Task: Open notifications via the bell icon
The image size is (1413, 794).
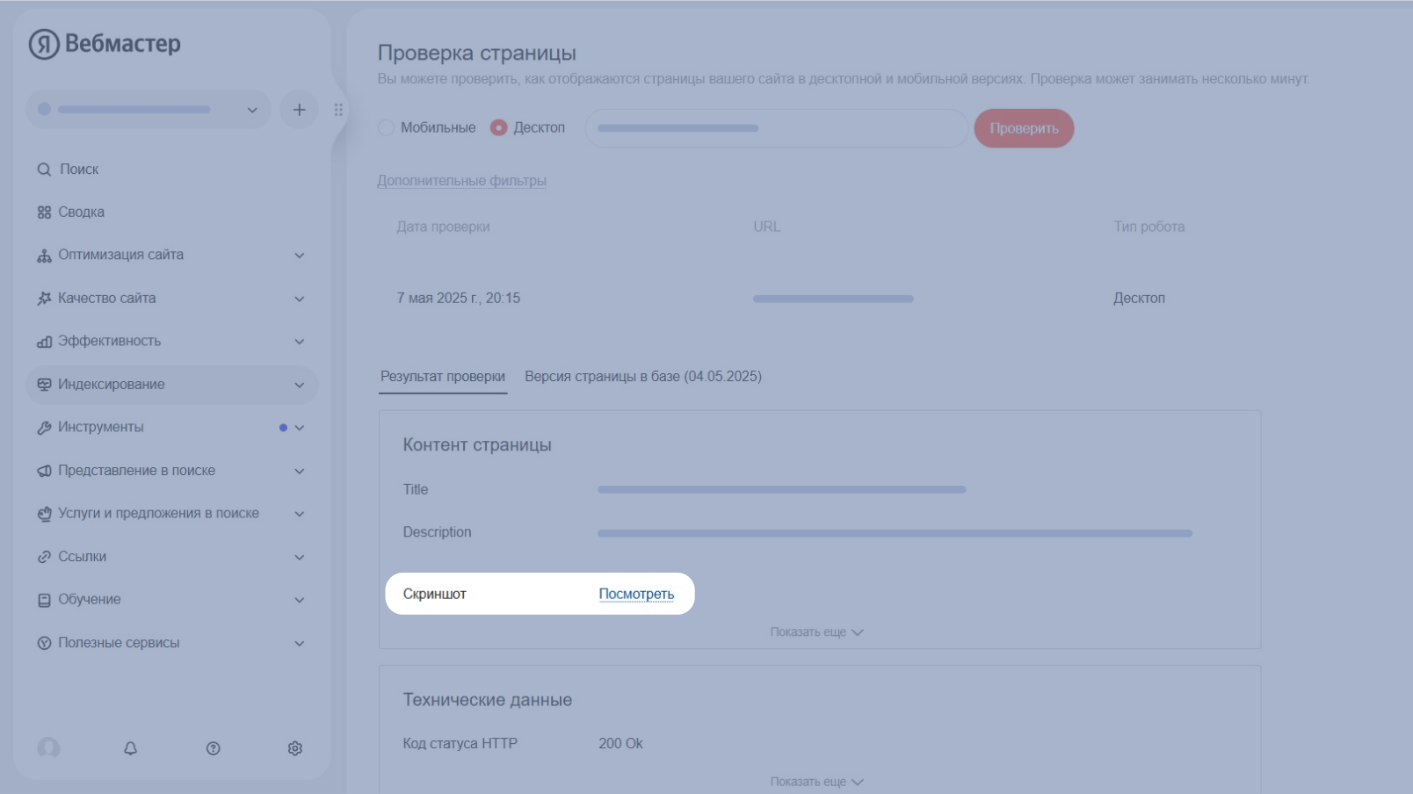Action: tap(130, 749)
